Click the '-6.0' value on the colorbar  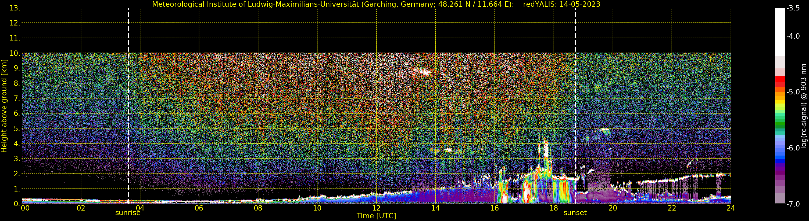(793, 148)
